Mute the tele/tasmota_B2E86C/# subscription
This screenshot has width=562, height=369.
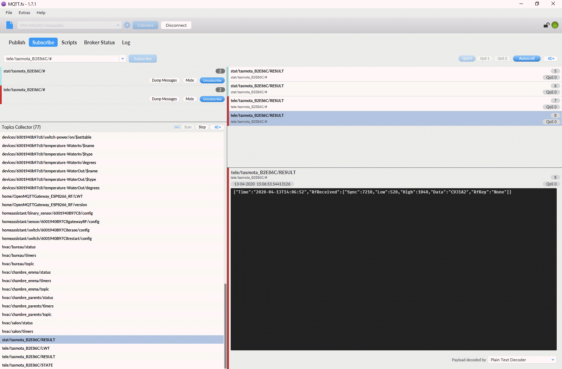click(x=190, y=99)
